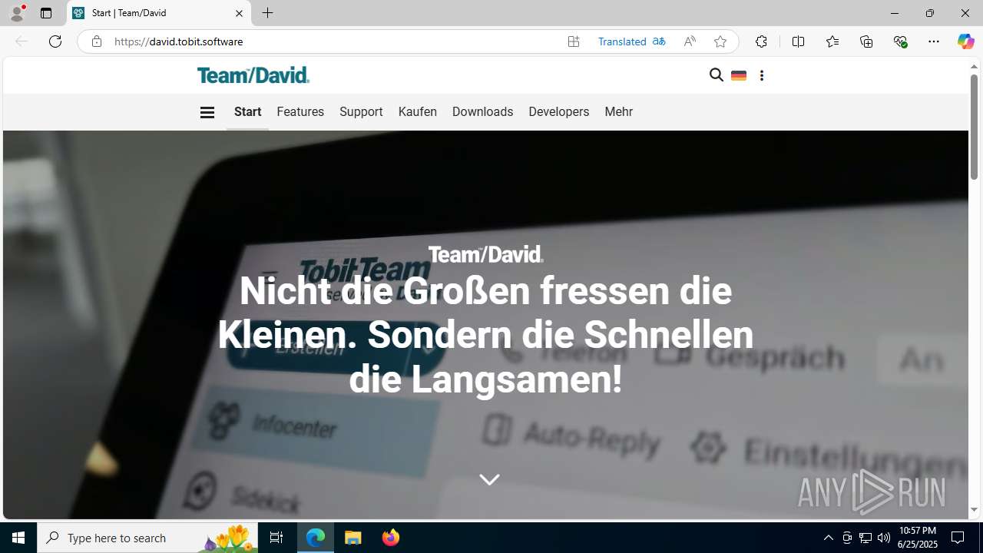Click the page vertical scrollbar thumb
Viewport: 983px width, 553px height.
[x=974, y=127]
